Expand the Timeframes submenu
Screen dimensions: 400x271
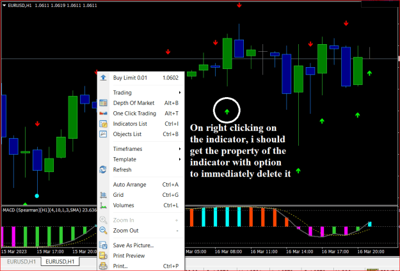(141, 149)
